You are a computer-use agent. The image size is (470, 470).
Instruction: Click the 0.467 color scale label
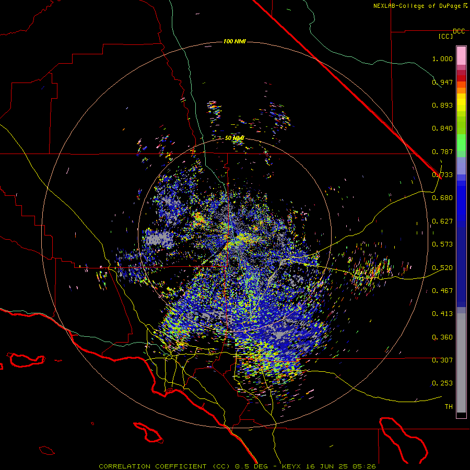point(442,291)
